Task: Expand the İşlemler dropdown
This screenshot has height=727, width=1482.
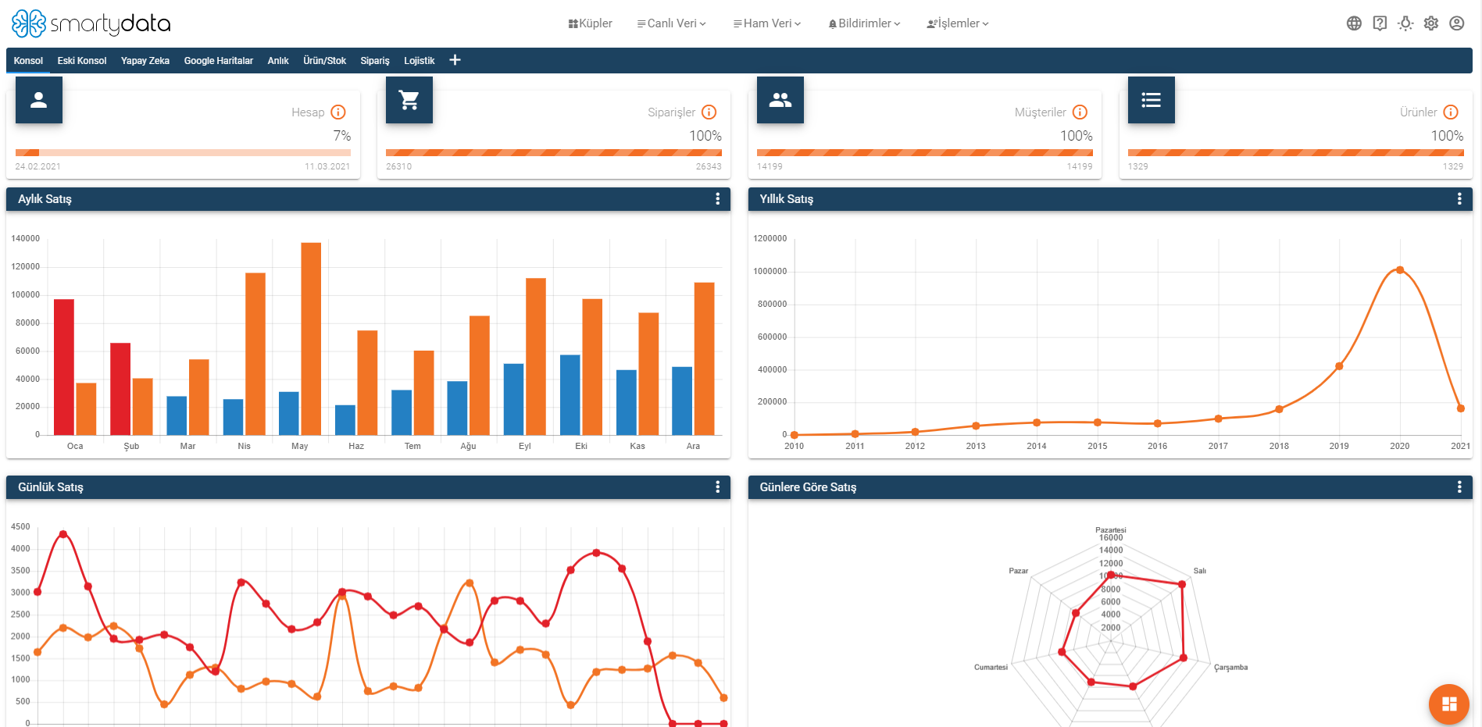Action: tap(958, 23)
